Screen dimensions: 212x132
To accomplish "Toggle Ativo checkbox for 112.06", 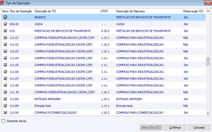I will click(5, 113).
